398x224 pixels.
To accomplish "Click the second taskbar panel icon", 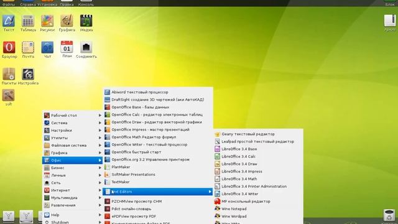I will point(26,217).
